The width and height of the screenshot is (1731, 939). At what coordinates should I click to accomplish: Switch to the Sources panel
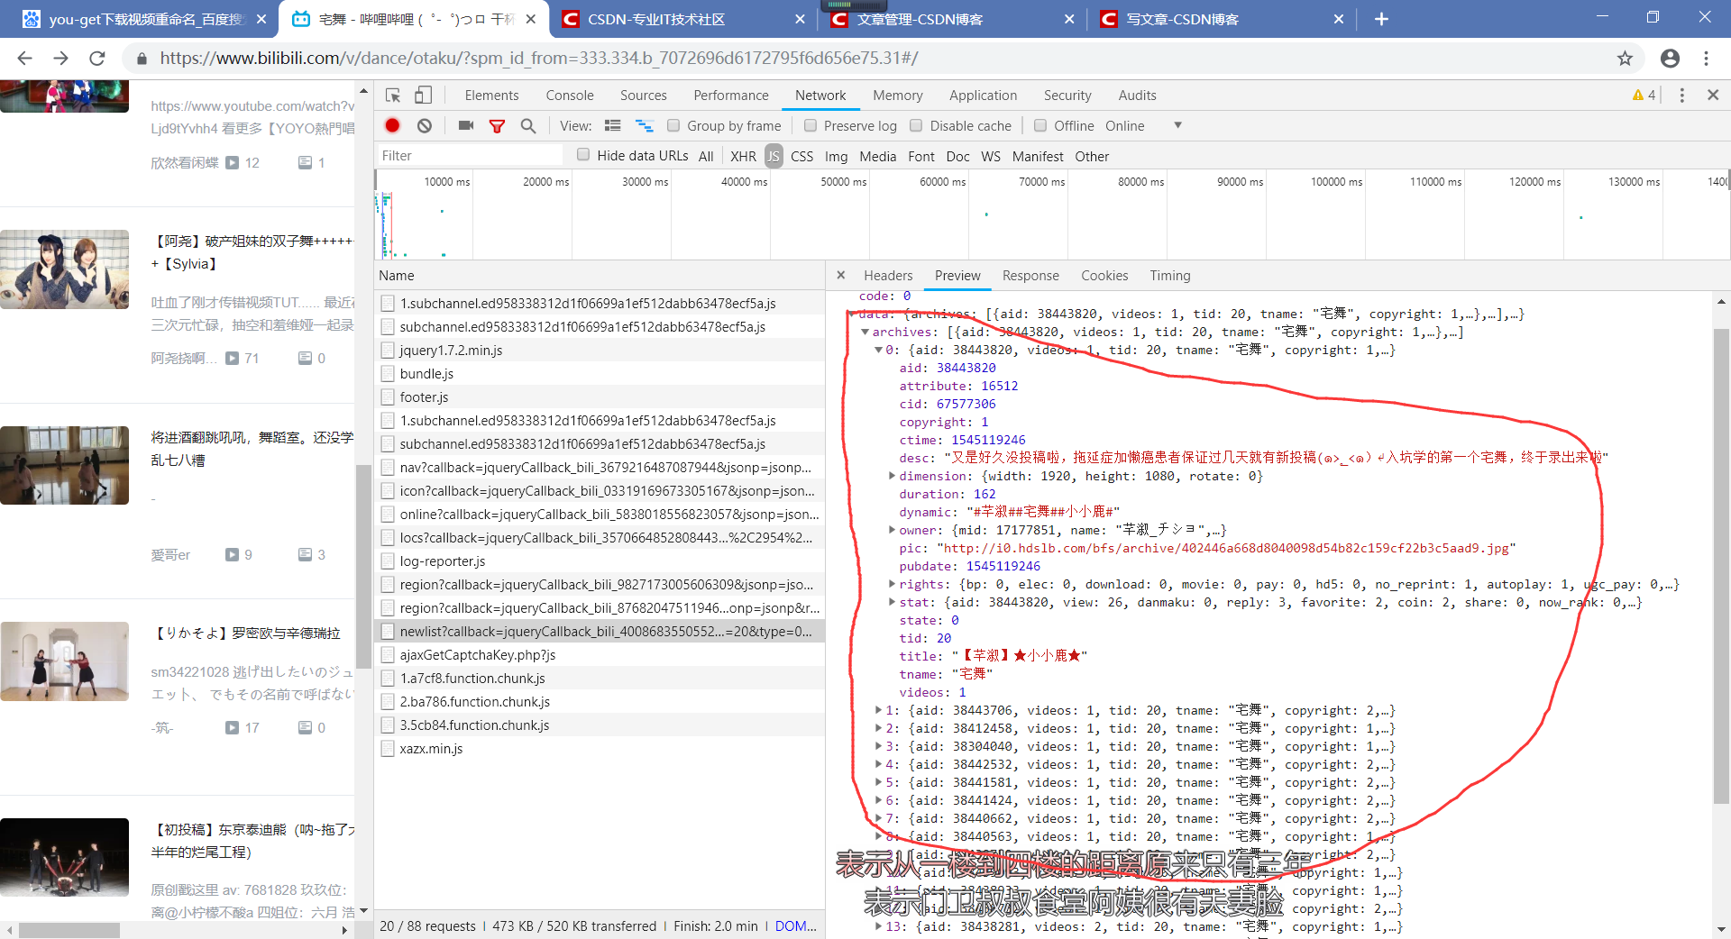pos(643,96)
